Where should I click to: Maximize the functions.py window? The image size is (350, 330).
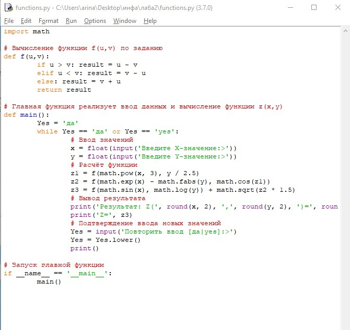coord(314,8)
